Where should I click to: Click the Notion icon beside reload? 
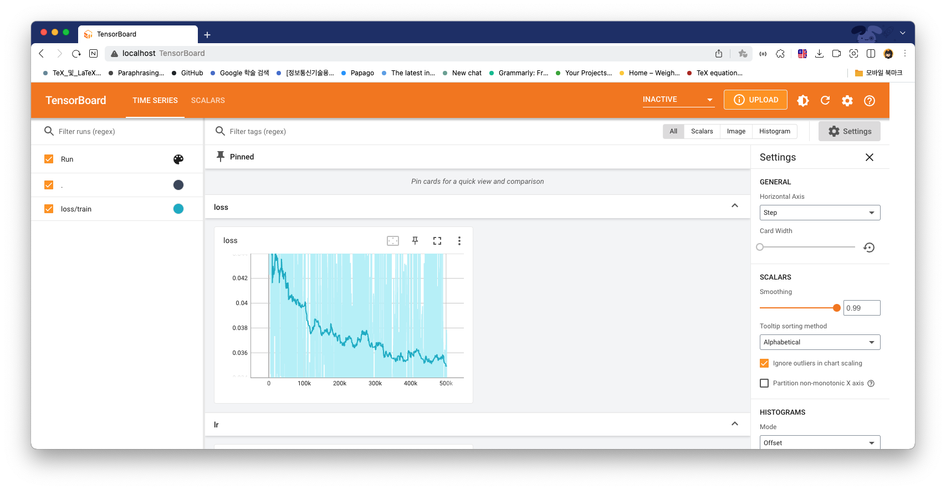(94, 53)
